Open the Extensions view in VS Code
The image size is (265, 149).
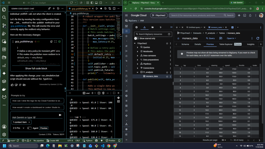pos(4,49)
